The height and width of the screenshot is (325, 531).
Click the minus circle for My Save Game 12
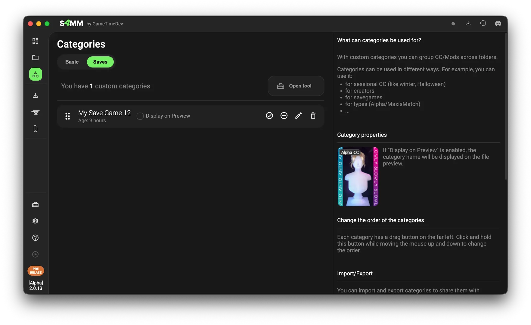click(284, 116)
